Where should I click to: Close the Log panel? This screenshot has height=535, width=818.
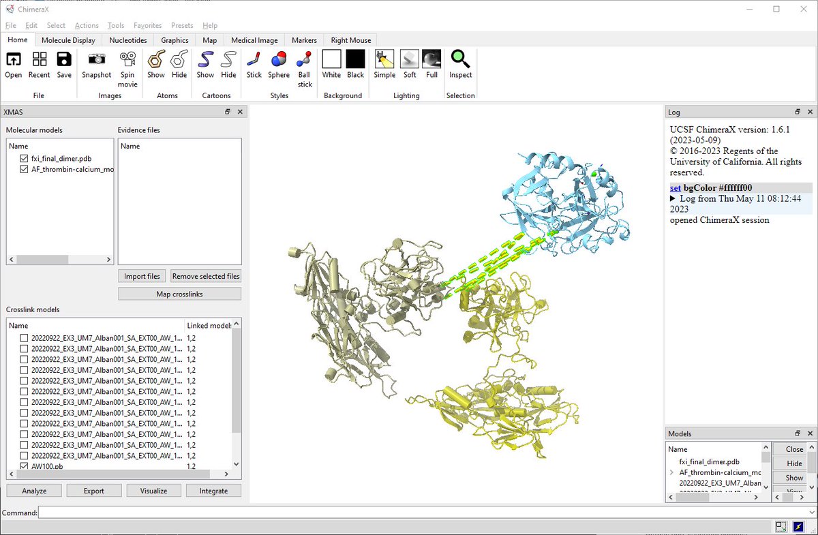click(810, 112)
